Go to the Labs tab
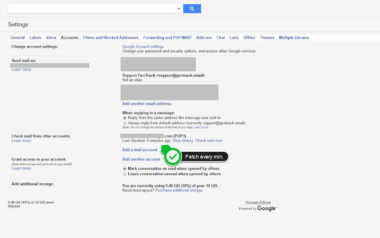The image size is (380, 238). [234, 38]
